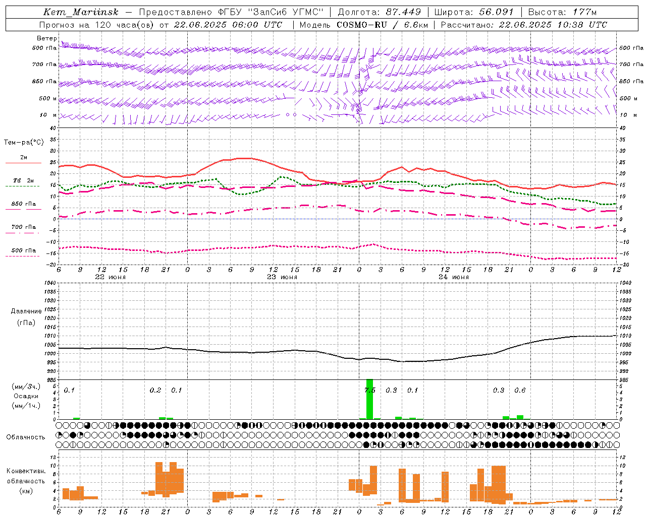Click the Осадки label
Image resolution: width=646 pixels, height=516 pixels.
26,396
